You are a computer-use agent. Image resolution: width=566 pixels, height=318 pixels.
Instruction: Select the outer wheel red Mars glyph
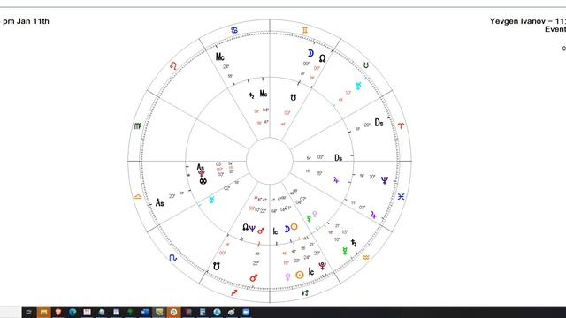pos(254,277)
